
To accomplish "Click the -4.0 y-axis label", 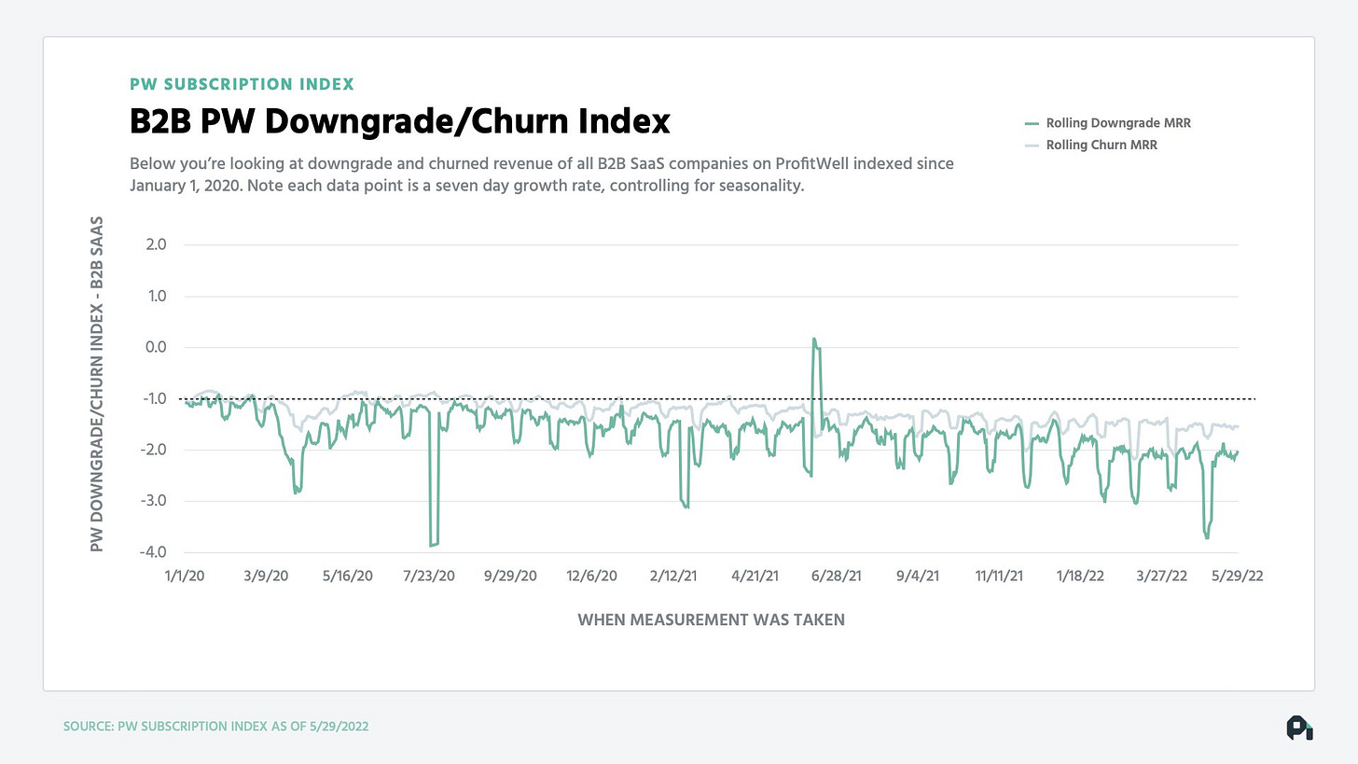I will click(x=151, y=552).
